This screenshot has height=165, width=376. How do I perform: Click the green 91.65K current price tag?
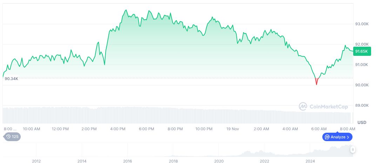(x=362, y=51)
